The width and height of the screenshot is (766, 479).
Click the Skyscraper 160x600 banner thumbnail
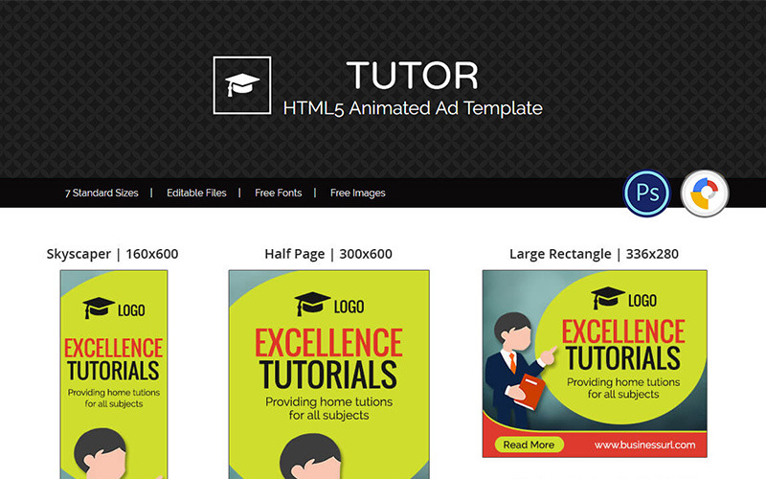tap(114, 375)
